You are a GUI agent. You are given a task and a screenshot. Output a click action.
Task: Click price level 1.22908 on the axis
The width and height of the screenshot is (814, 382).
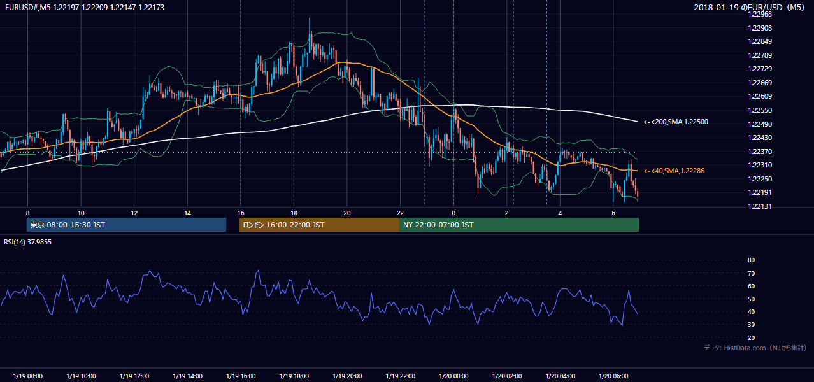[x=760, y=28]
